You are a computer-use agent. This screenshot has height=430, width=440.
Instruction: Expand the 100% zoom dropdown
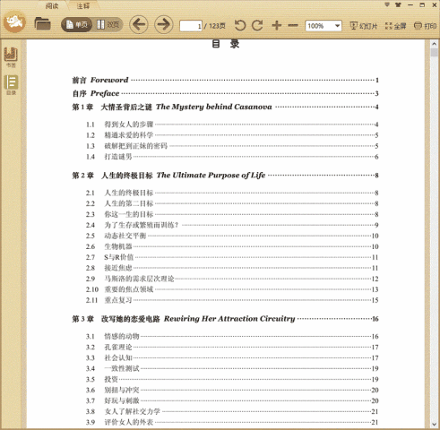pyautogui.click(x=337, y=26)
